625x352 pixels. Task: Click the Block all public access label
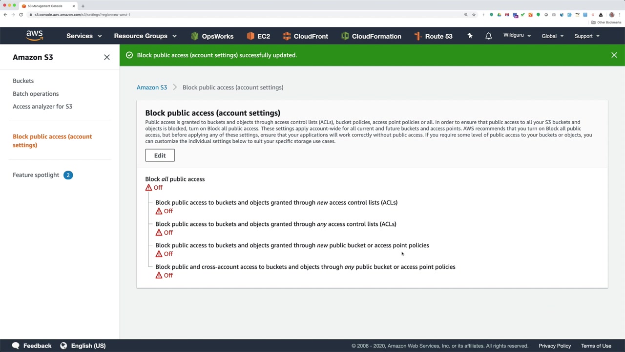(x=175, y=179)
